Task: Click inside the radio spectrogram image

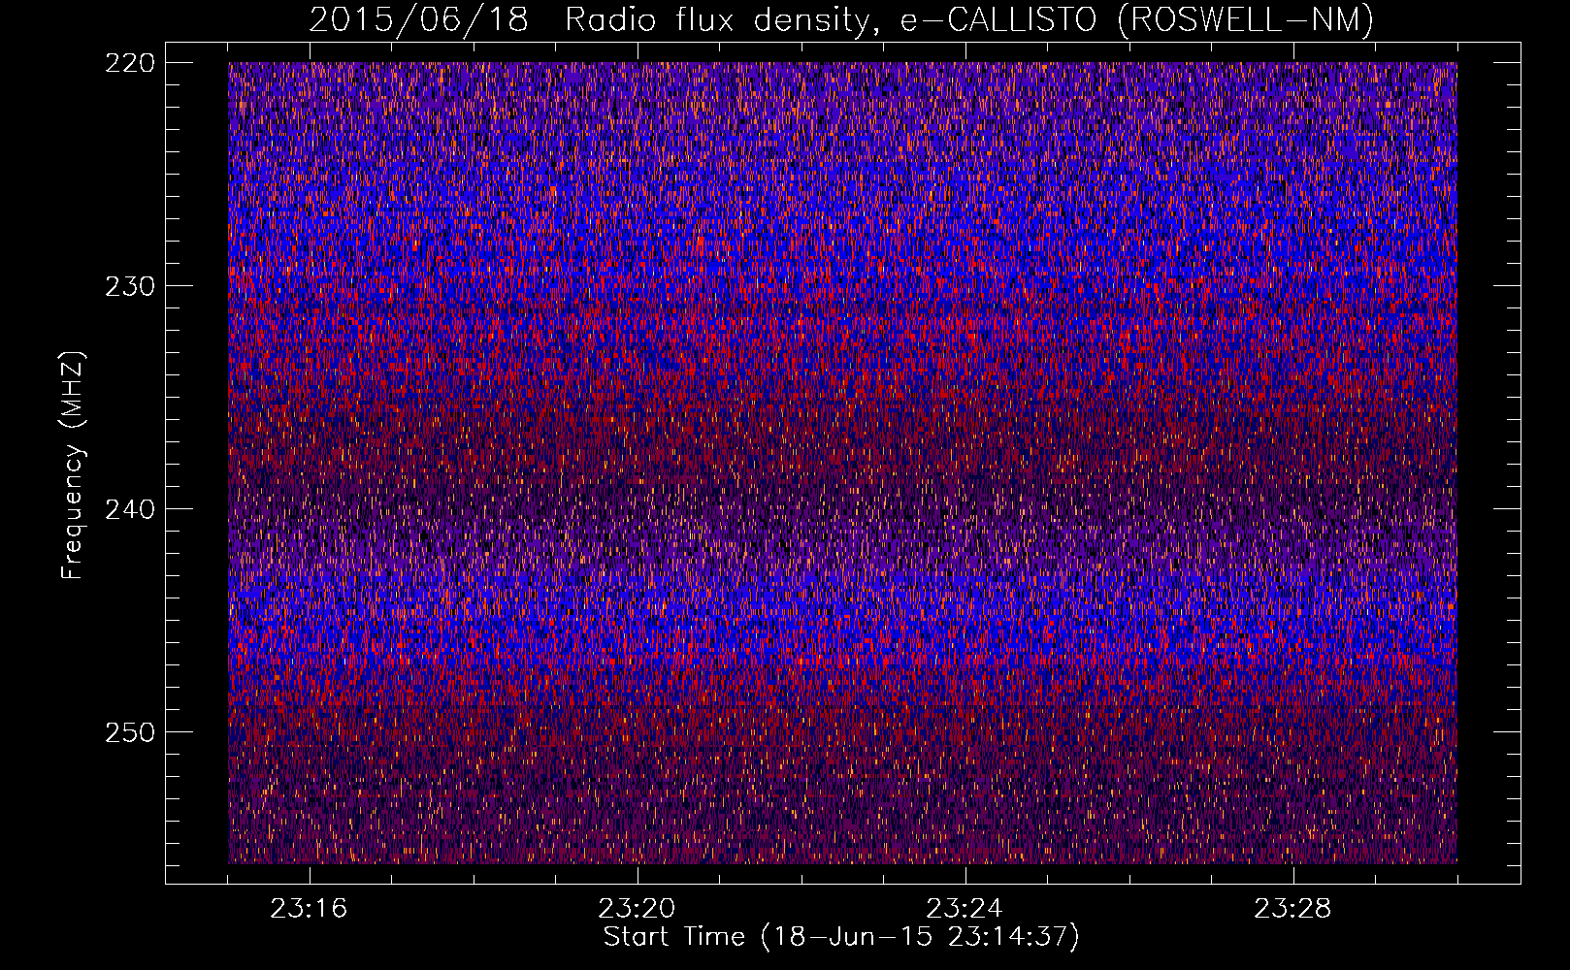Action: coord(842,463)
